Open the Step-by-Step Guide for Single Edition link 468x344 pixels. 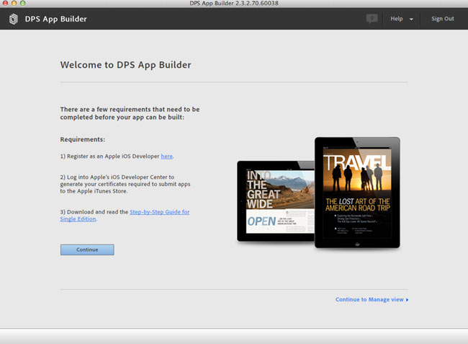pyautogui.click(x=125, y=215)
